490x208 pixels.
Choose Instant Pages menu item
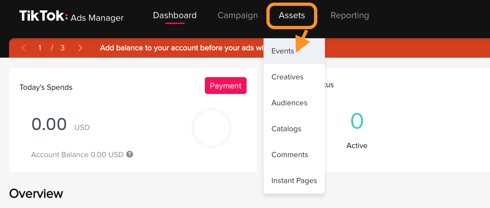(294, 181)
